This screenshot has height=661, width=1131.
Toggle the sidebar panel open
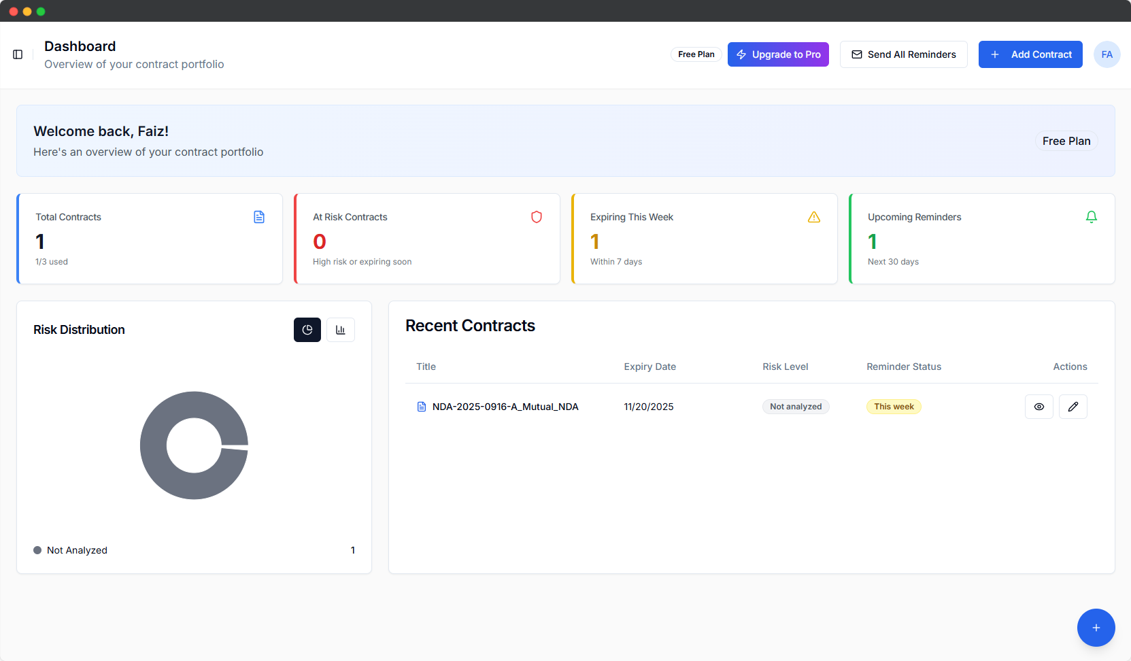(18, 54)
